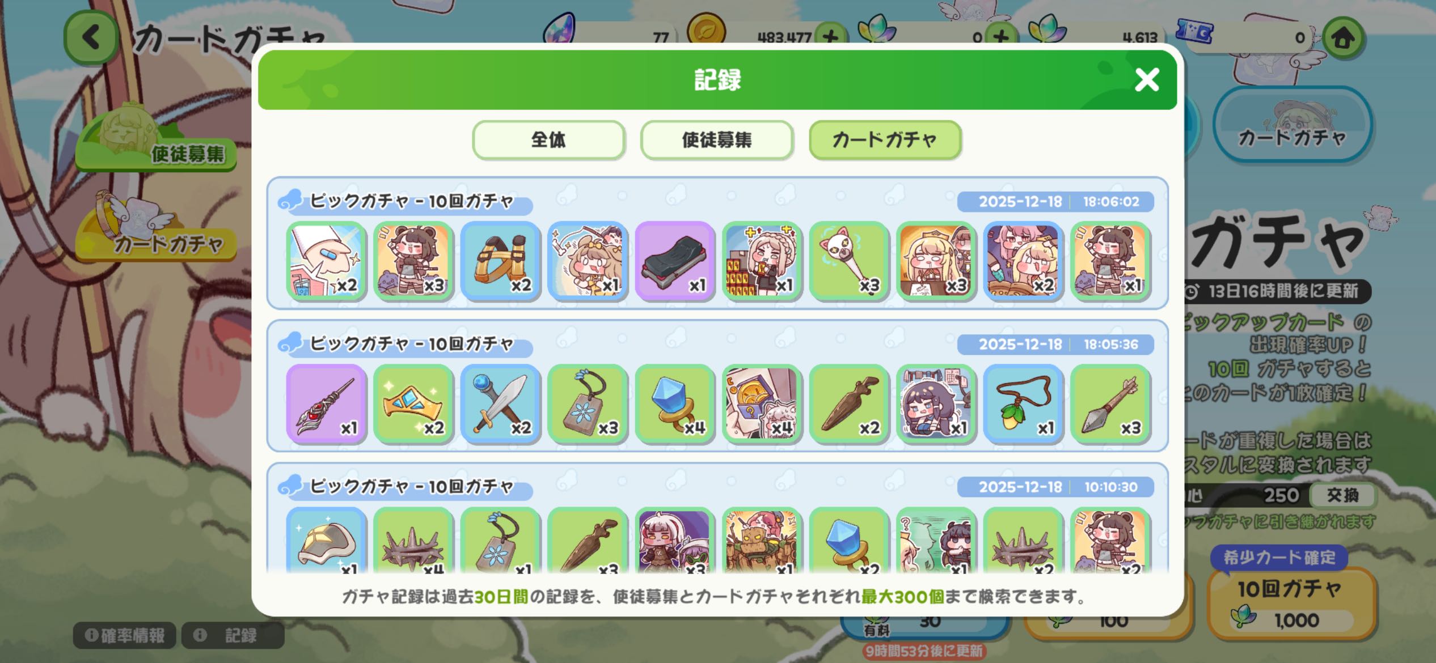Switch to the 全体 tab
The height and width of the screenshot is (663, 1436).
(548, 139)
